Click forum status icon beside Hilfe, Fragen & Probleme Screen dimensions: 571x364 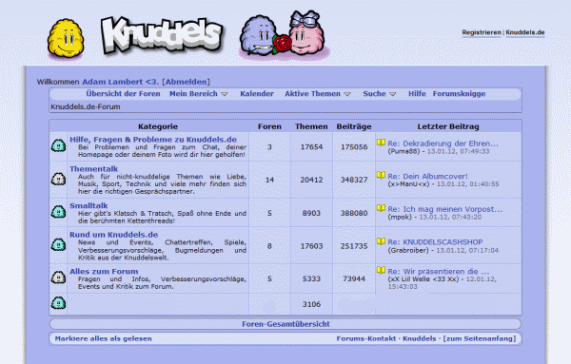[58, 145]
